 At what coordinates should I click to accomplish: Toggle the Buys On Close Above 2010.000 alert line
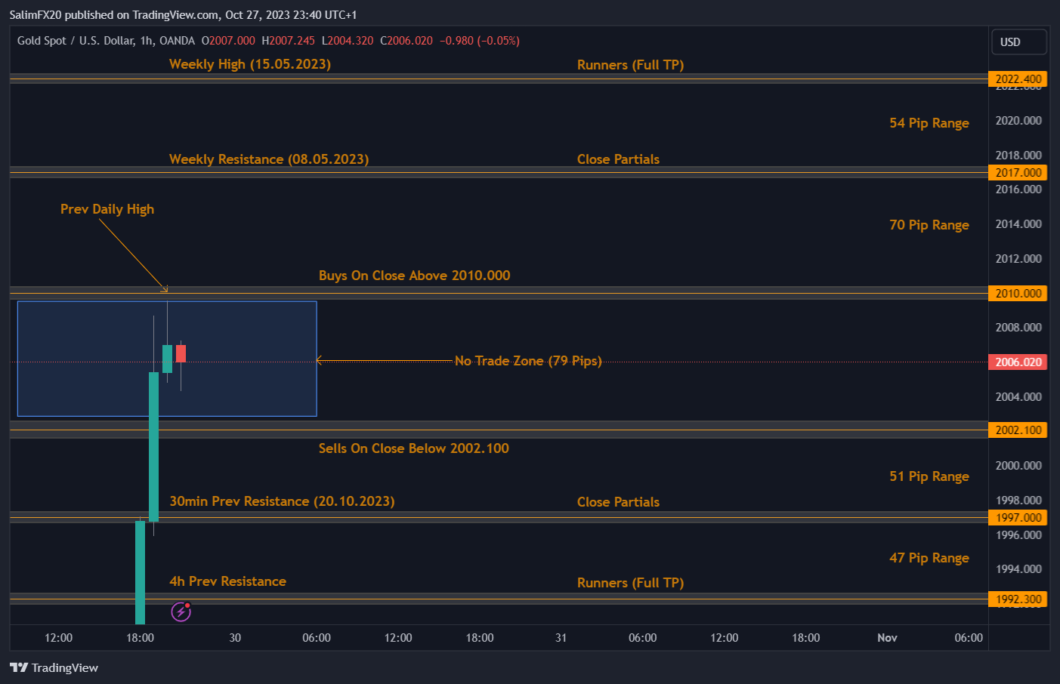pyautogui.click(x=414, y=276)
